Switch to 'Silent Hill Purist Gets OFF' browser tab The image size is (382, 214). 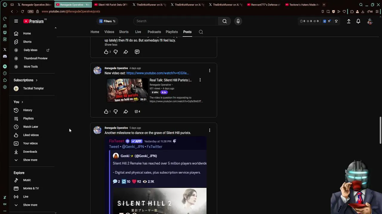[111, 4]
